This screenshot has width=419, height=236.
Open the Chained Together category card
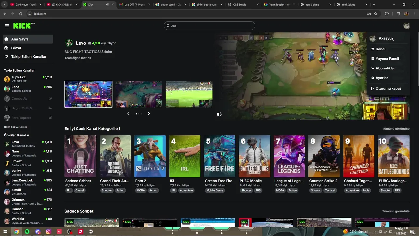pyautogui.click(x=359, y=156)
